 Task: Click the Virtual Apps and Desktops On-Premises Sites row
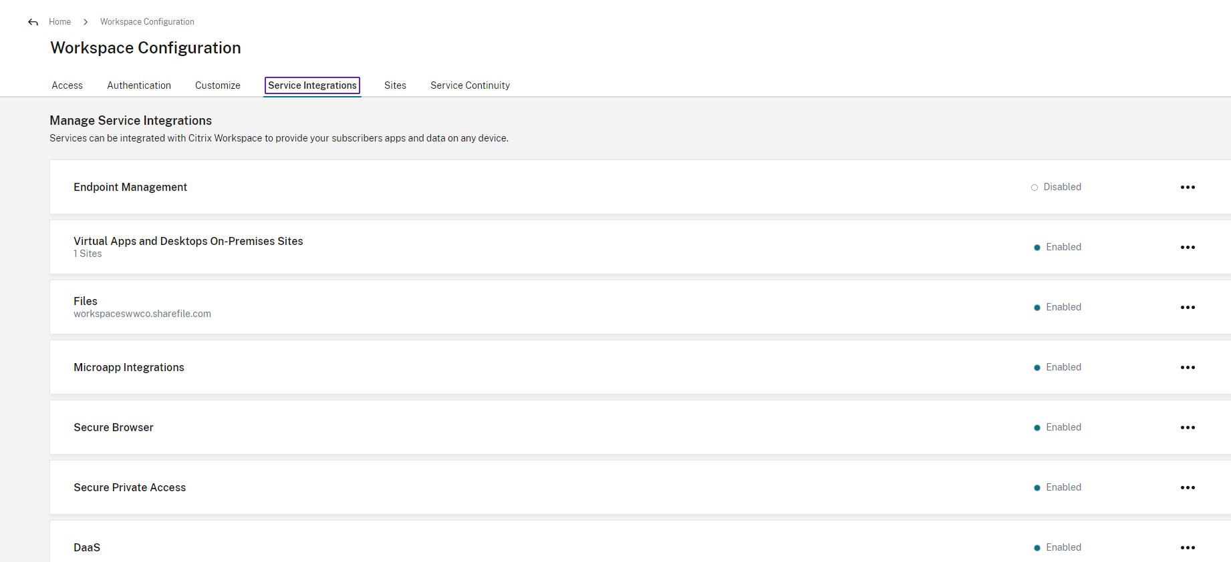tap(188, 242)
